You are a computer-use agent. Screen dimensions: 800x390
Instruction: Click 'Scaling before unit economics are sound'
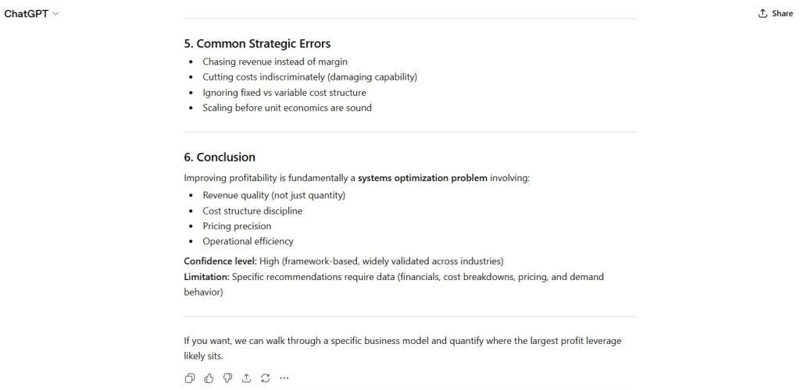[287, 108]
